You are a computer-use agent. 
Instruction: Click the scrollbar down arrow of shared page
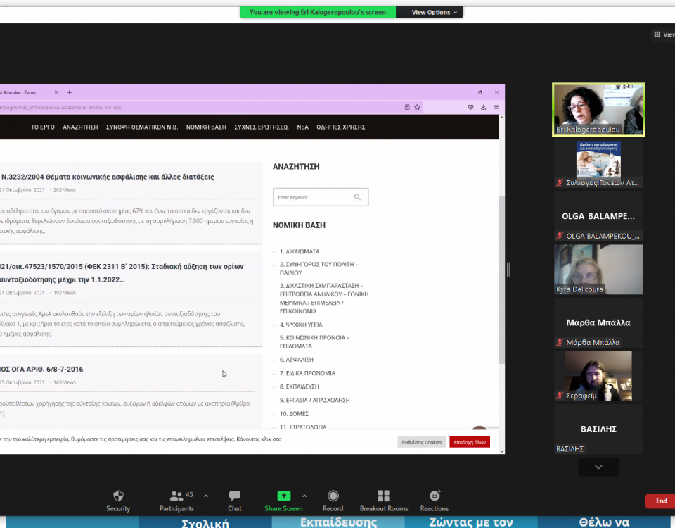coord(502,451)
